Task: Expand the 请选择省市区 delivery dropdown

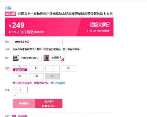Action: coord(38,42)
